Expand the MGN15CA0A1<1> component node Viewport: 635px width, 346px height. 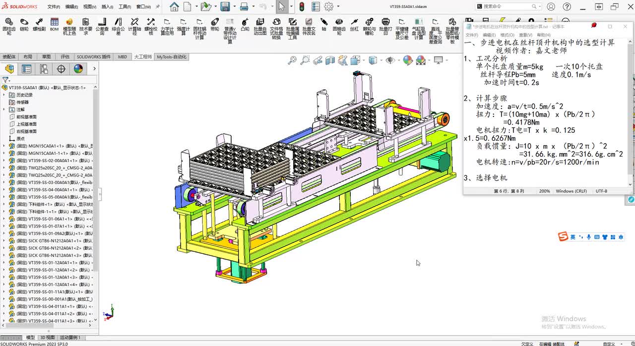[x=4, y=146]
